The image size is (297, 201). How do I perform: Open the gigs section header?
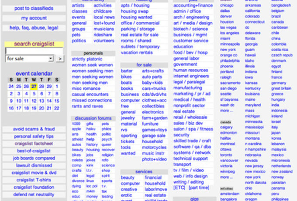click(x=194, y=199)
